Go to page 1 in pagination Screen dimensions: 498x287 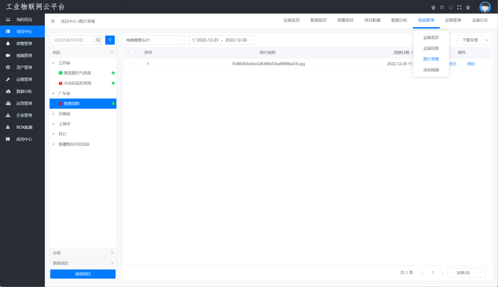432,273
